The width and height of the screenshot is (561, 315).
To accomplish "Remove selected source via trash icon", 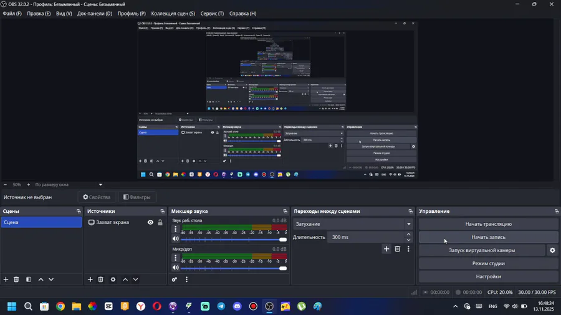I will [100, 280].
